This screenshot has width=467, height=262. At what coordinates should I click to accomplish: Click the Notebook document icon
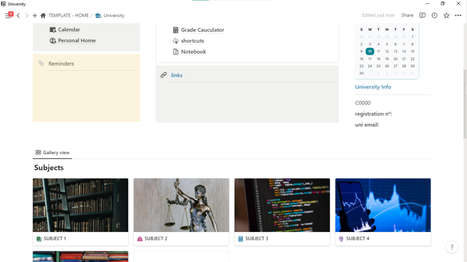coord(176,51)
